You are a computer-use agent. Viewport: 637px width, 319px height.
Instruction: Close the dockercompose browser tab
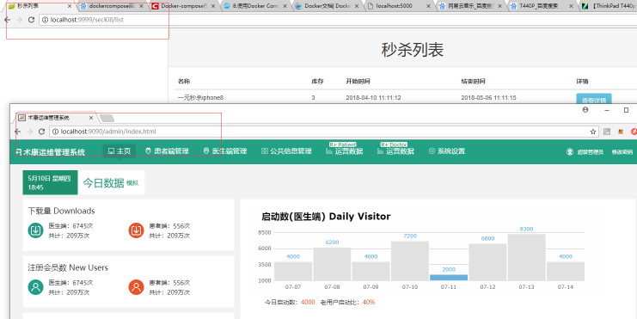point(141,6)
